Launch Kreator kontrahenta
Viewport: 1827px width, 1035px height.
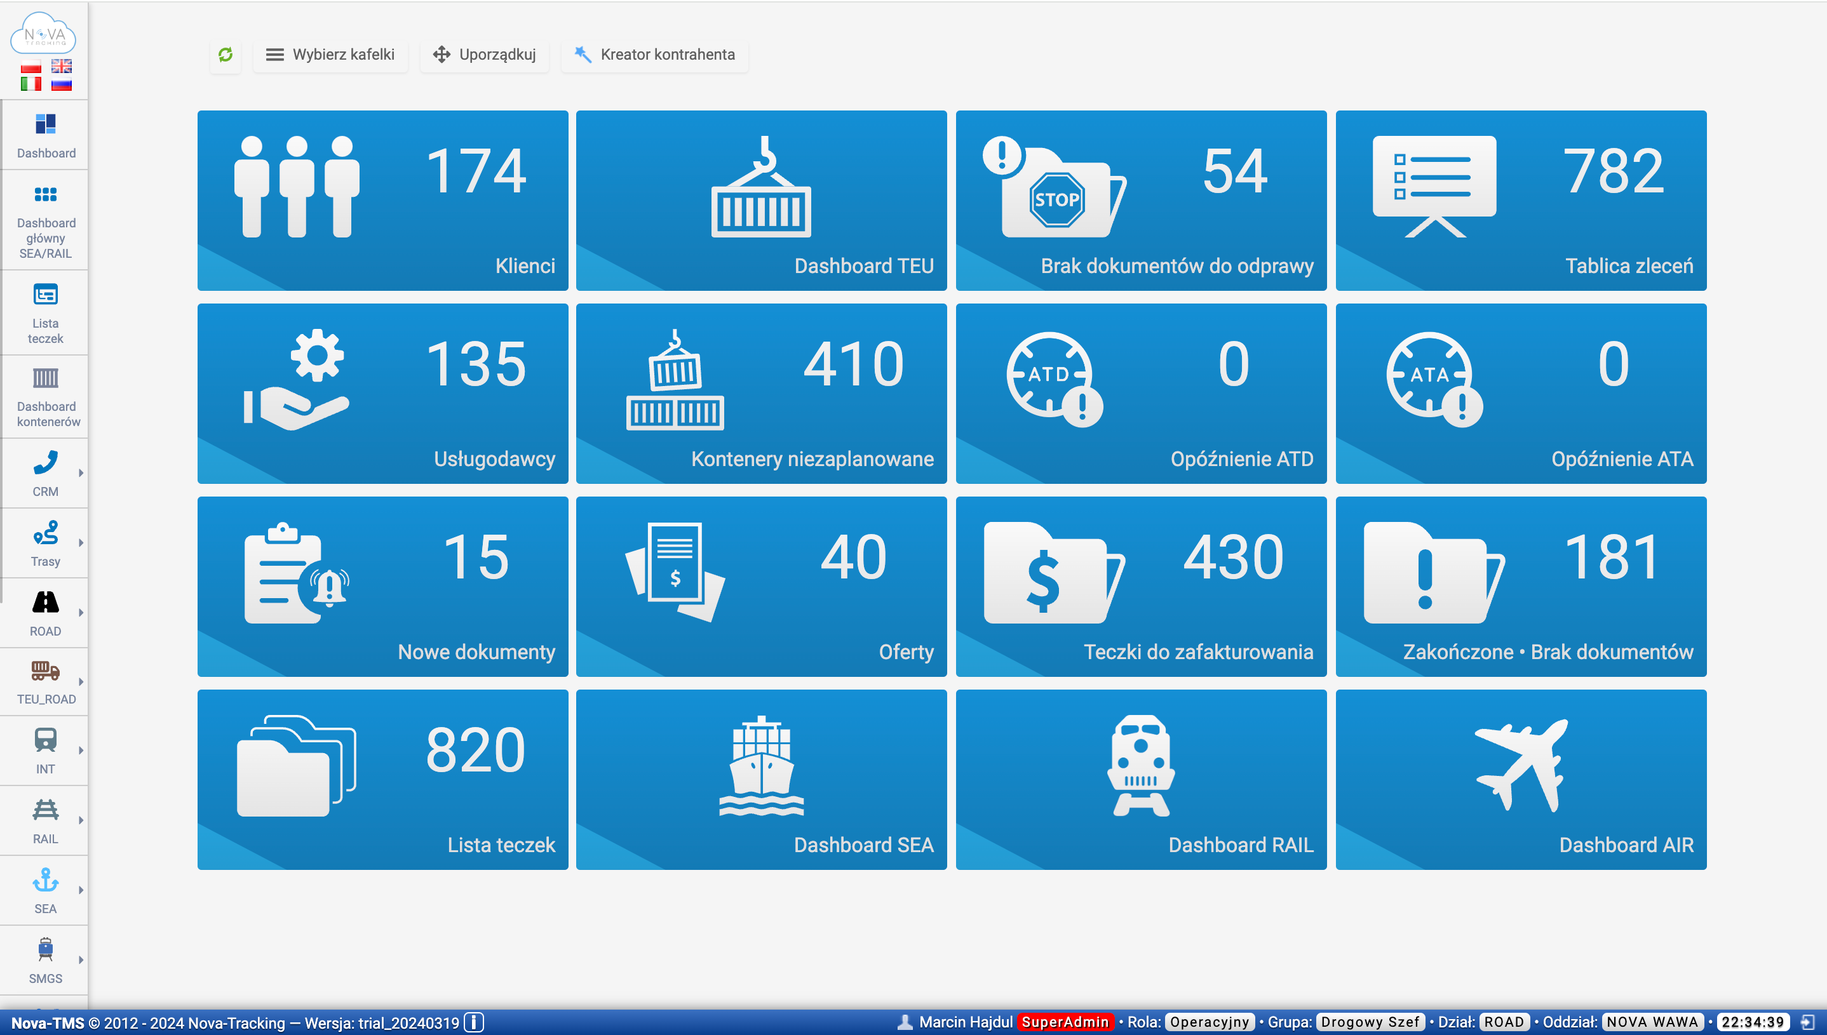point(654,55)
